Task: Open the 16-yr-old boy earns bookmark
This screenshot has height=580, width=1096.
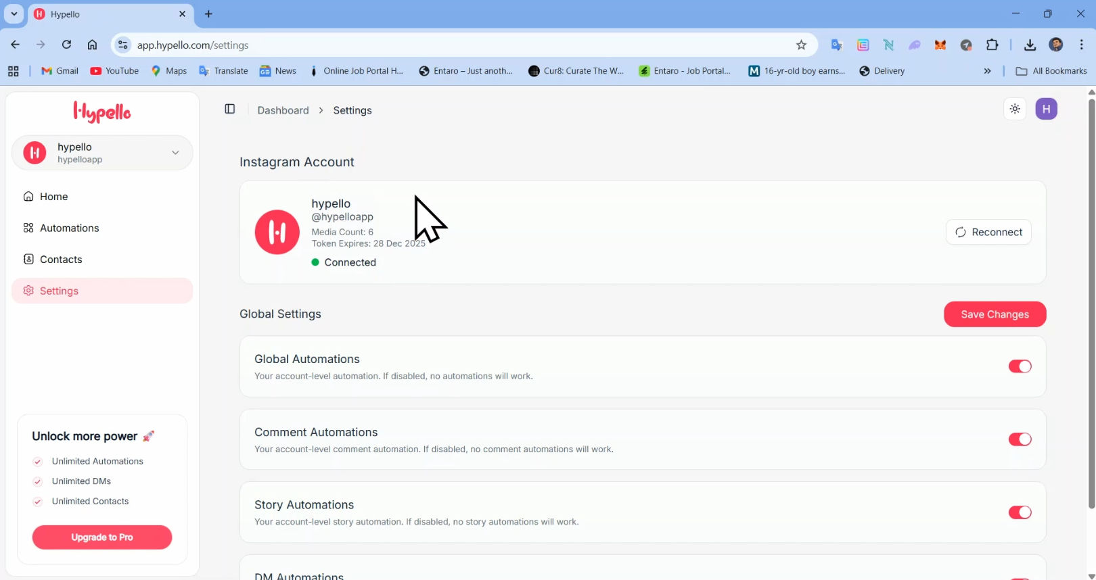Action: pos(797,71)
